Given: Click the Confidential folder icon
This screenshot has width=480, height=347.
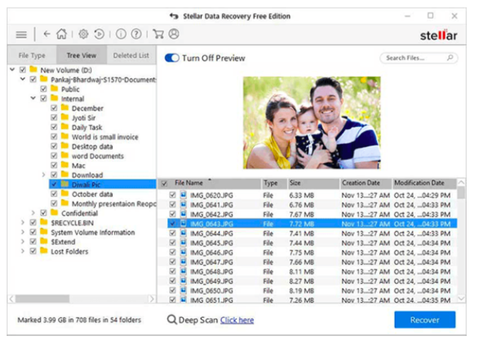Looking at the screenshot, I should 54,213.
